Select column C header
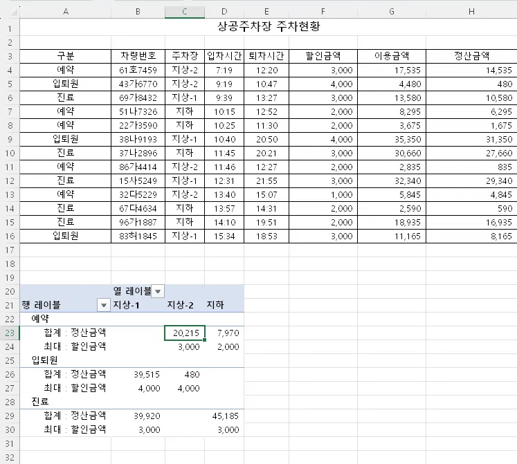517x464 pixels. 185,12
